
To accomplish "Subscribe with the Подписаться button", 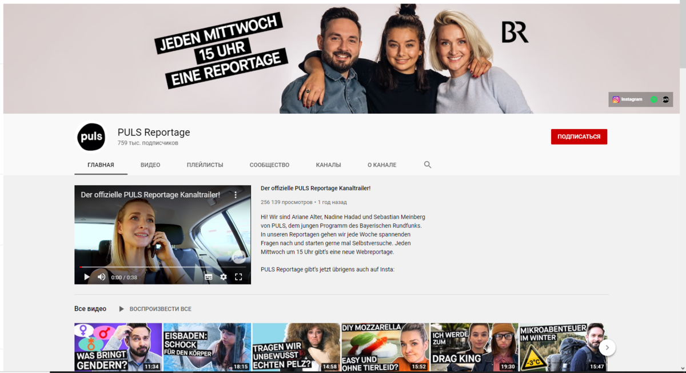I will pos(579,137).
